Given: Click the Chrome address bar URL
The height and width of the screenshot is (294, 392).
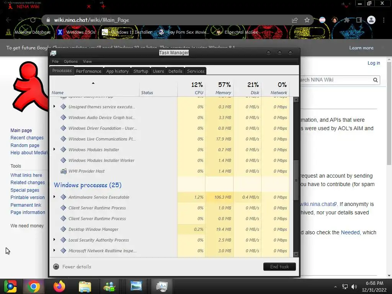Looking at the screenshot, I should (91, 20).
